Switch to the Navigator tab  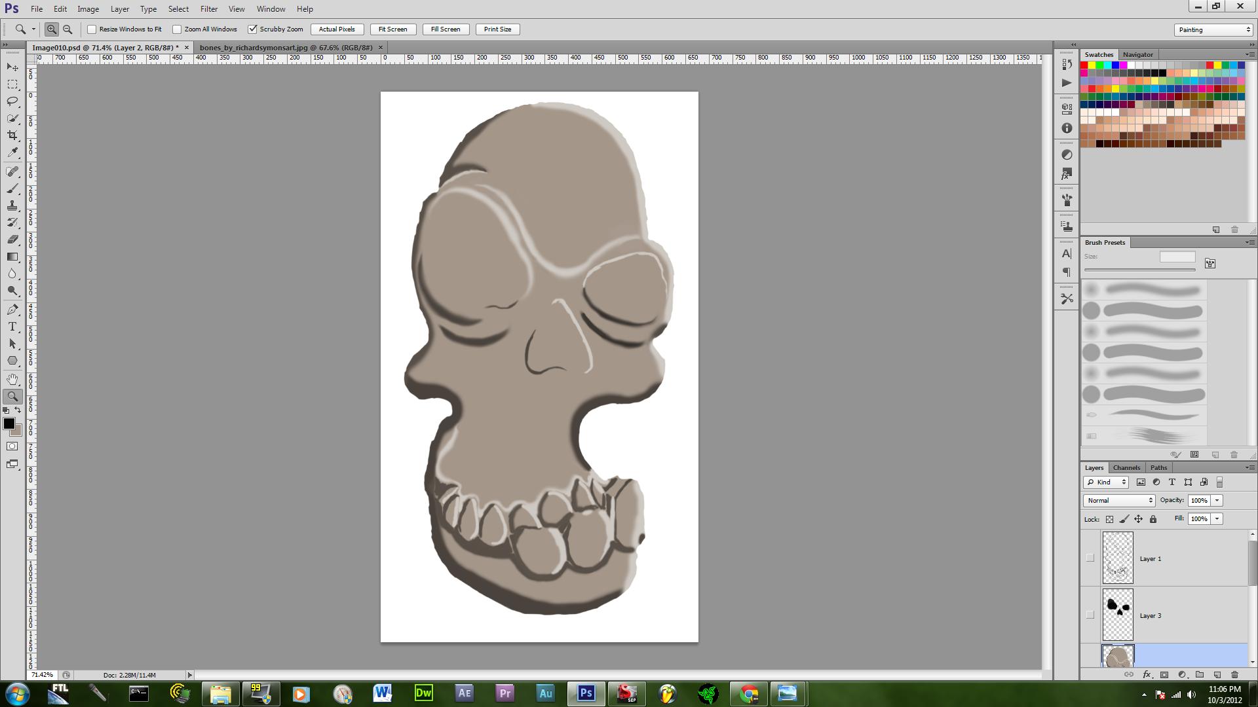(1137, 54)
